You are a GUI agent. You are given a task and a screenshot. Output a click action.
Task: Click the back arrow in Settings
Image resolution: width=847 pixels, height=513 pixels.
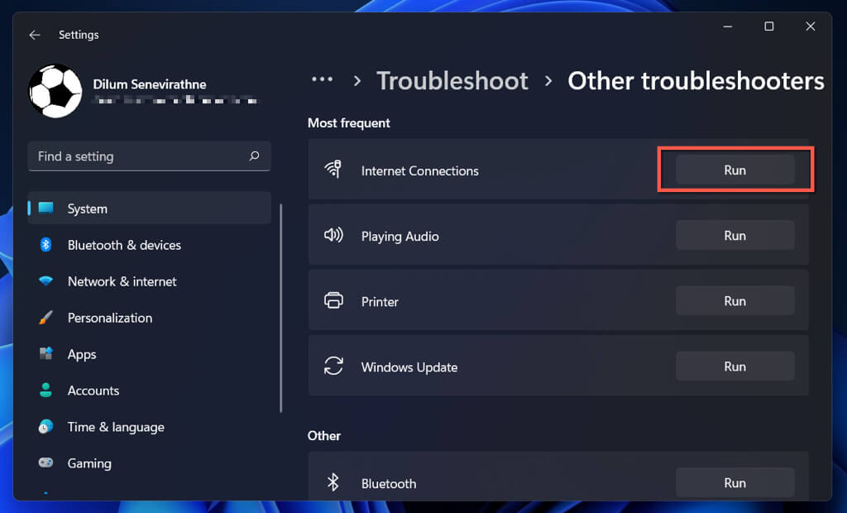(35, 35)
